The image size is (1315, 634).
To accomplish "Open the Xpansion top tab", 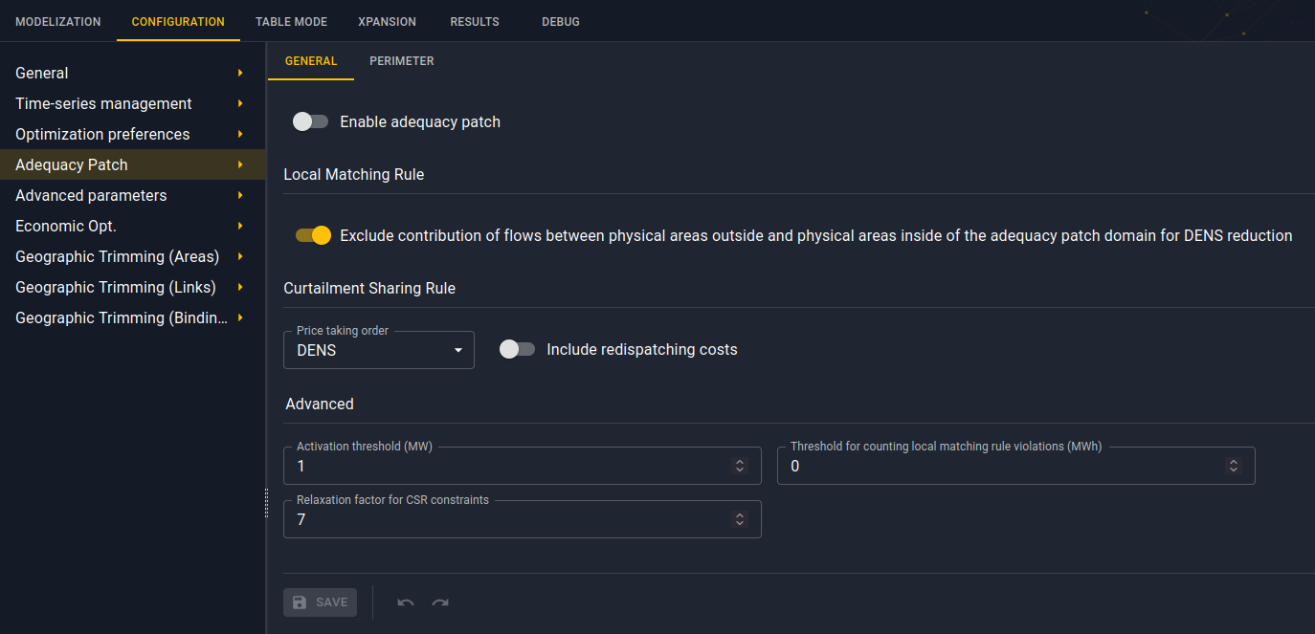I will 389,21.
